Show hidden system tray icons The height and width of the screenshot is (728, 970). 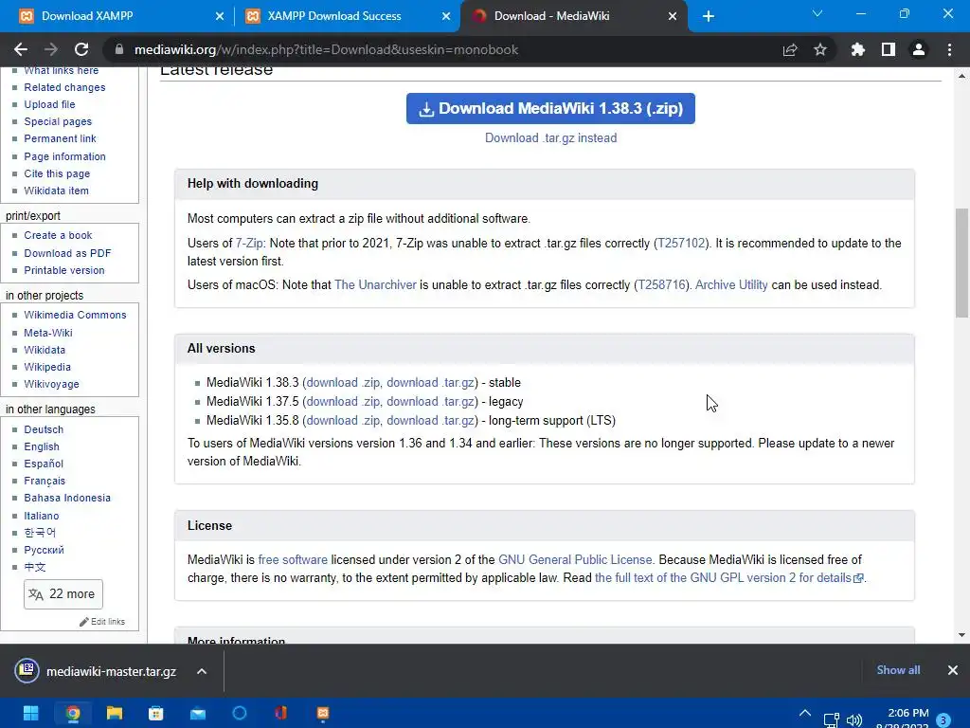click(x=805, y=713)
